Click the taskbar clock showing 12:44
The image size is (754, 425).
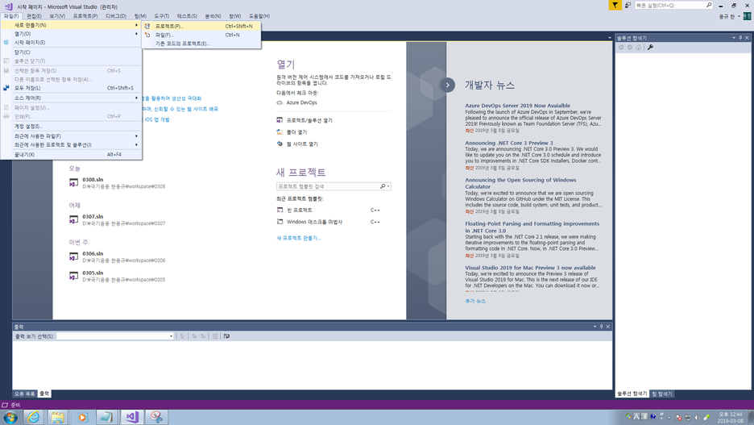point(730,417)
